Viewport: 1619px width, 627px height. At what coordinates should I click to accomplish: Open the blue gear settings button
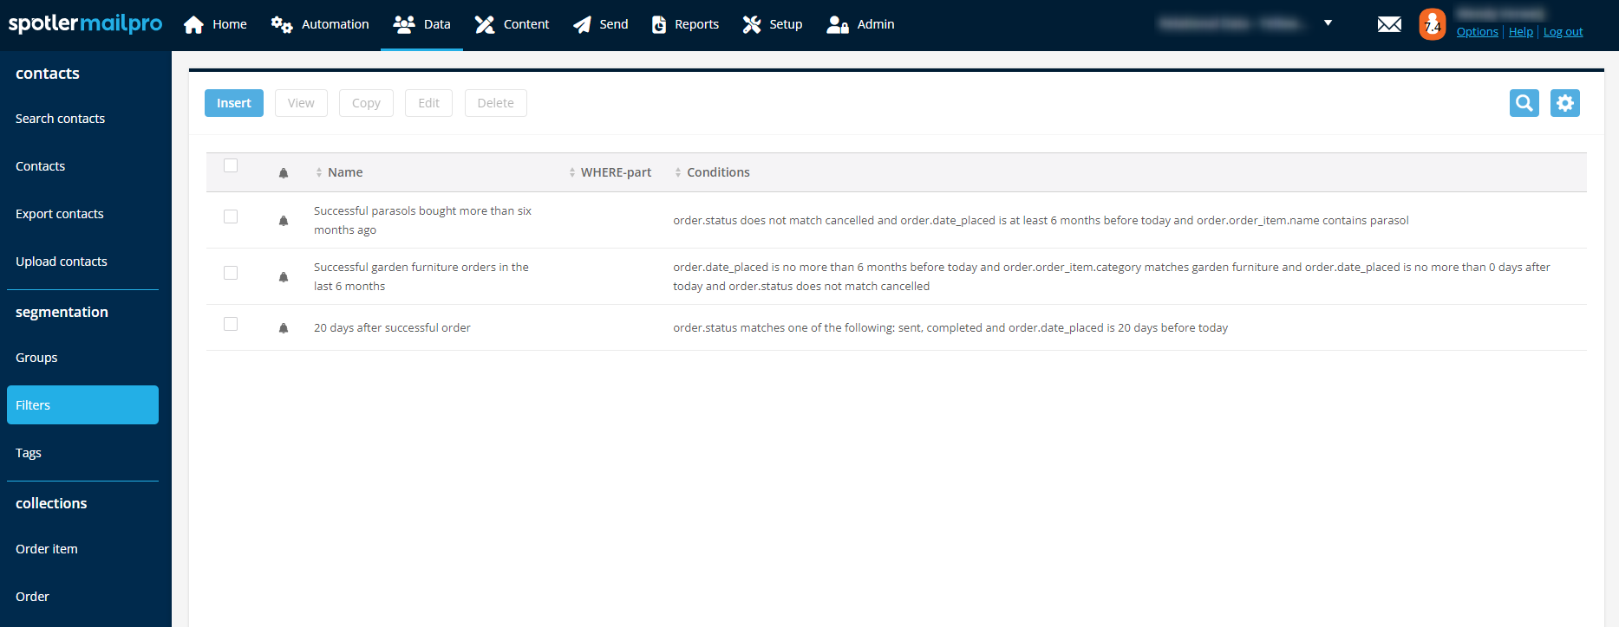point(1564,103)
